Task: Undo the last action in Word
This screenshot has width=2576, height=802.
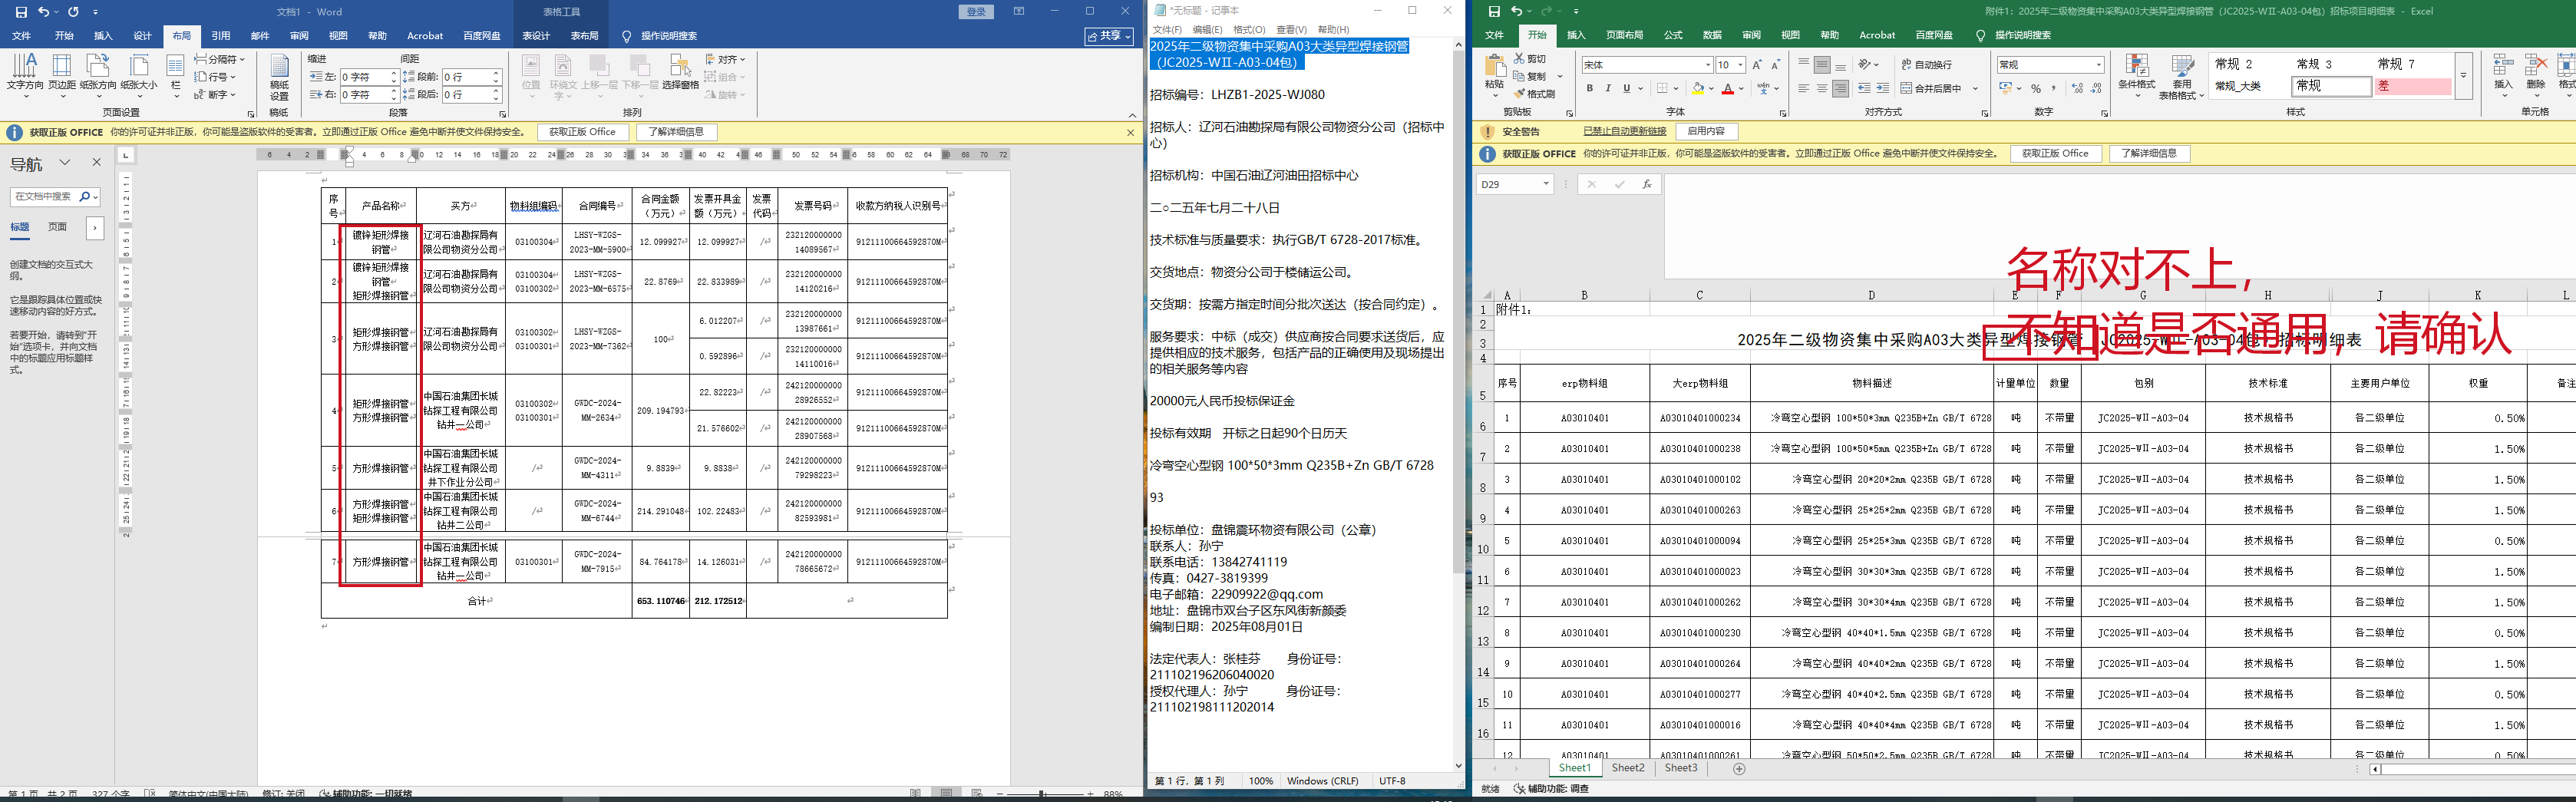Action: (x=44, y=12)
